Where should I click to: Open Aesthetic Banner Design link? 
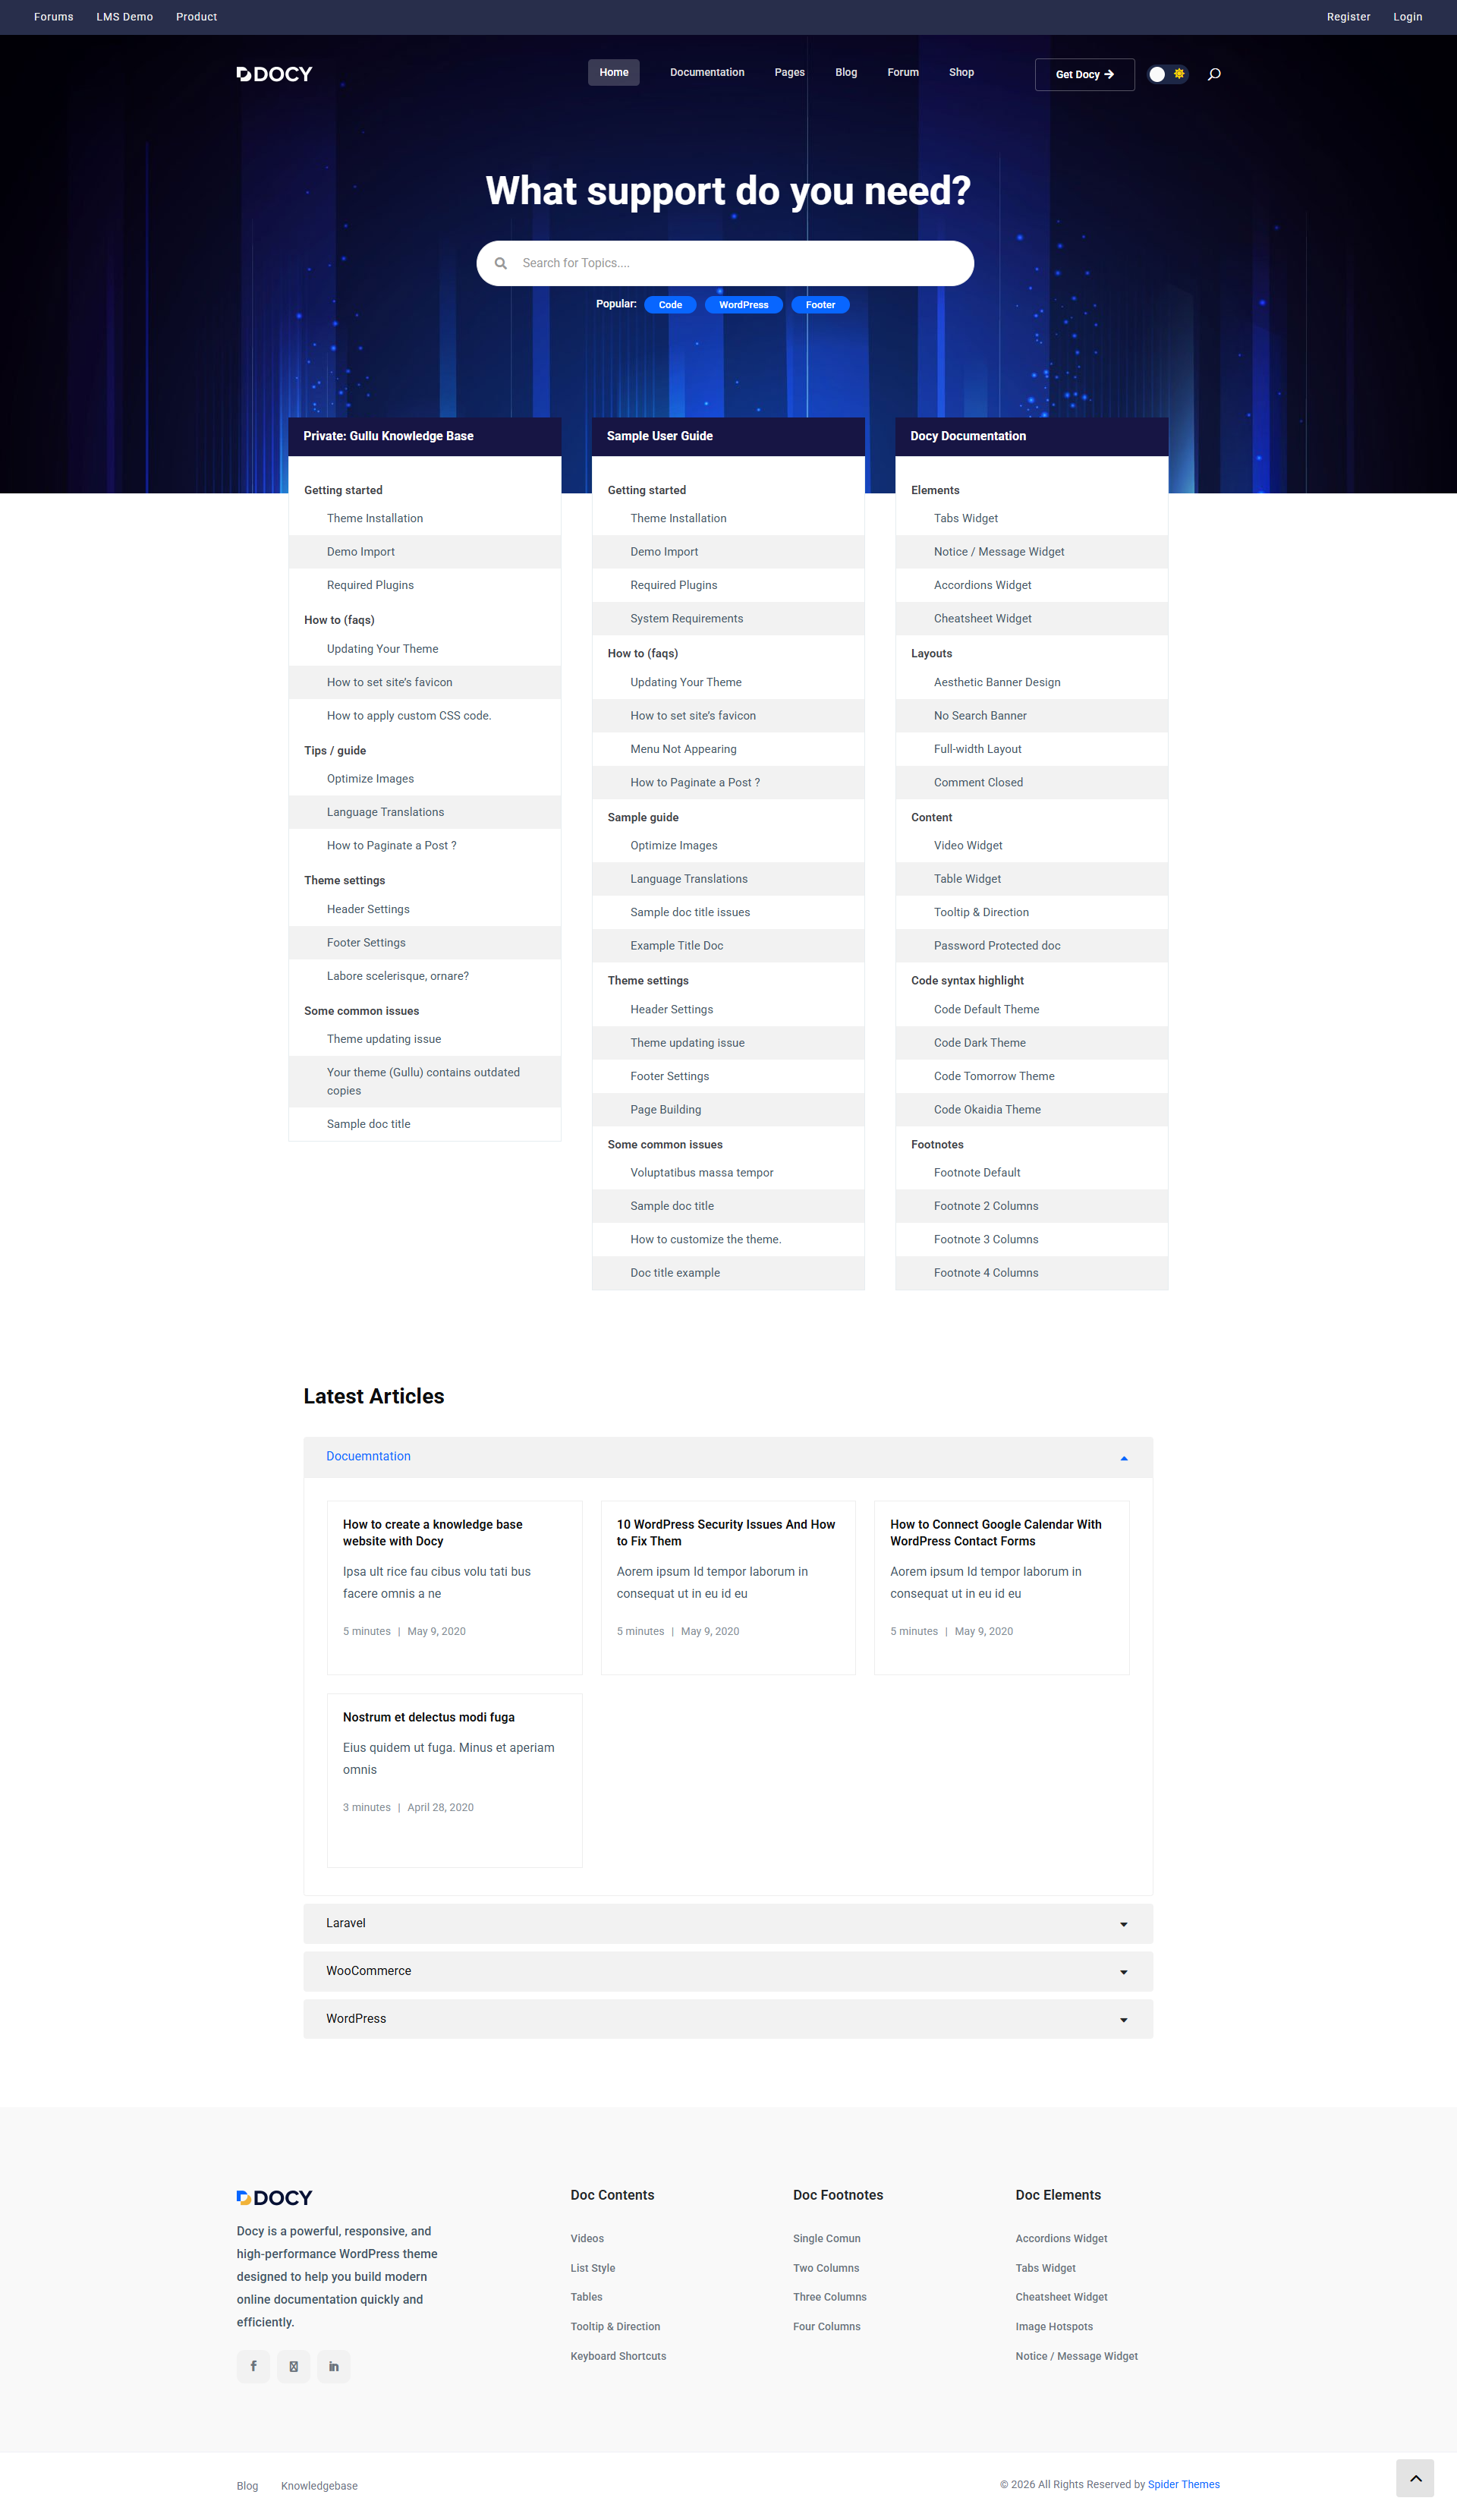pyautogui.click(x=997, y=682)
